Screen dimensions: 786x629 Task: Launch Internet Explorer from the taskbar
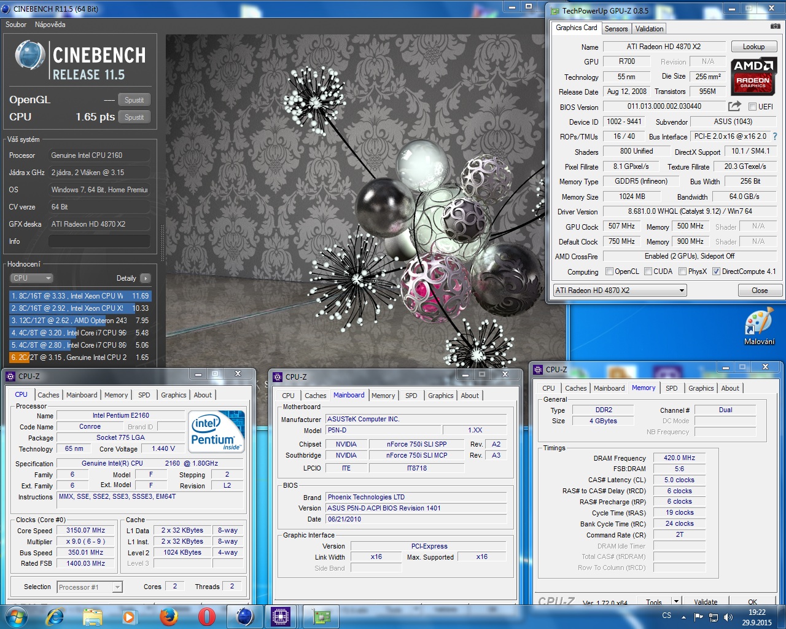coord(55,617)
